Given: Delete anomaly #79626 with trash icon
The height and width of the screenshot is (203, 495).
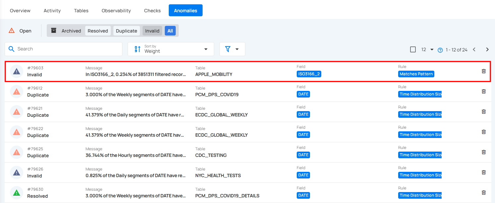Looking at the screenshot, I should [483, 172].
